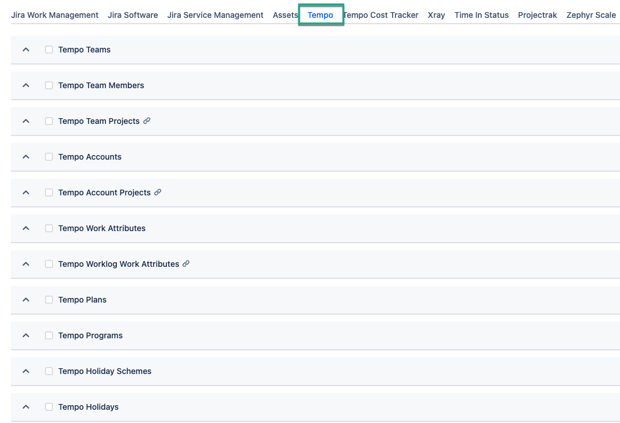Screen dimensions: 620x423
Task: Collapse the Tempo Teams section
Action: tap(25, 50)
